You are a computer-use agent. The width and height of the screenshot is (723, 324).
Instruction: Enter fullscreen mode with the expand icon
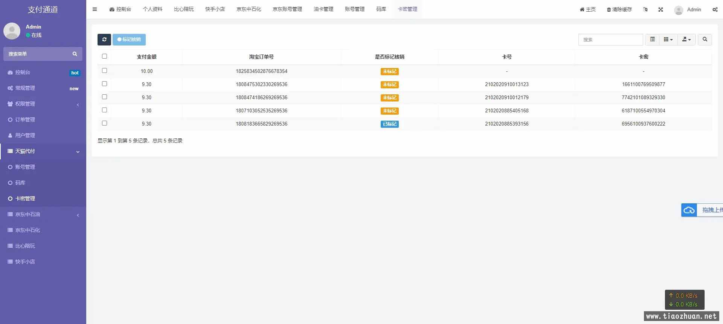(x=660, y=9)
